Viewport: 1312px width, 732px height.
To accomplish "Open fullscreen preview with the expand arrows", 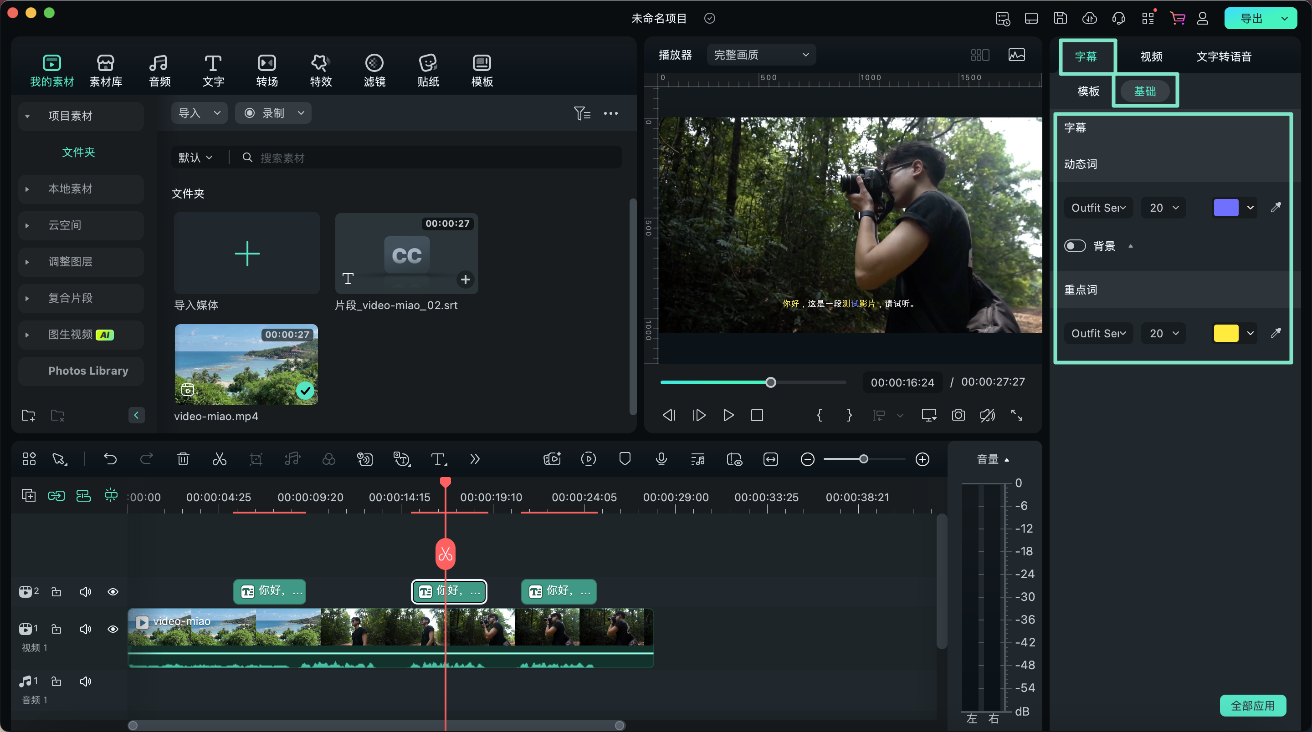I will point(1017,415).
